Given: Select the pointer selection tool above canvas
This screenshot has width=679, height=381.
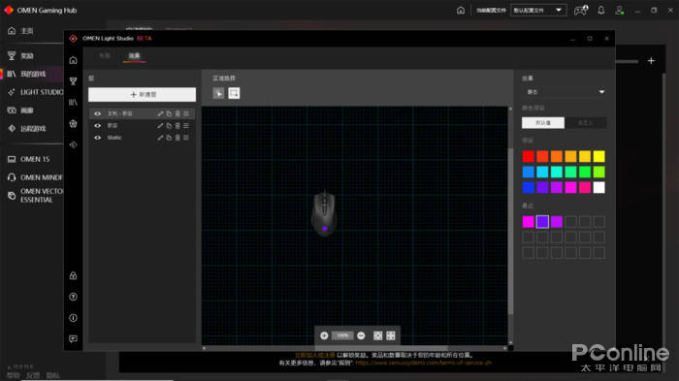Looking at the screenshot, I should (x=218, y=93).
